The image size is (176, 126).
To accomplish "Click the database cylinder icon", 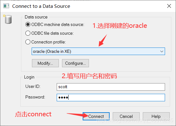I will point(8,19).
